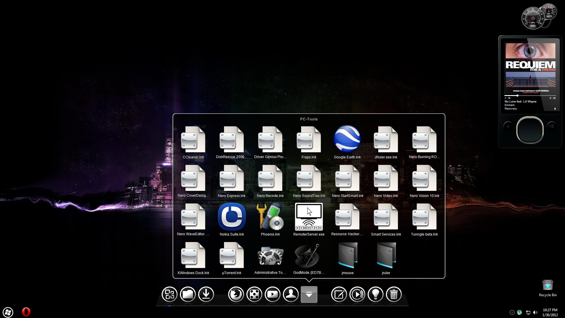Click the volume speaker tray icon
The height and width of the screenshot is (318, 565).
click(x=535, y=312)
